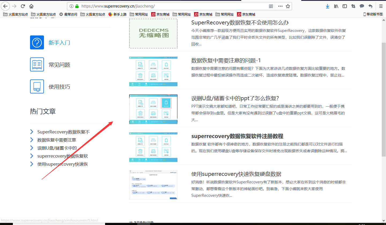The height and width of the screenshot is (225, 386).
Task: Click summary text starting 'PPT演示文稿大家都知道吧'
Action: (268, 113)
